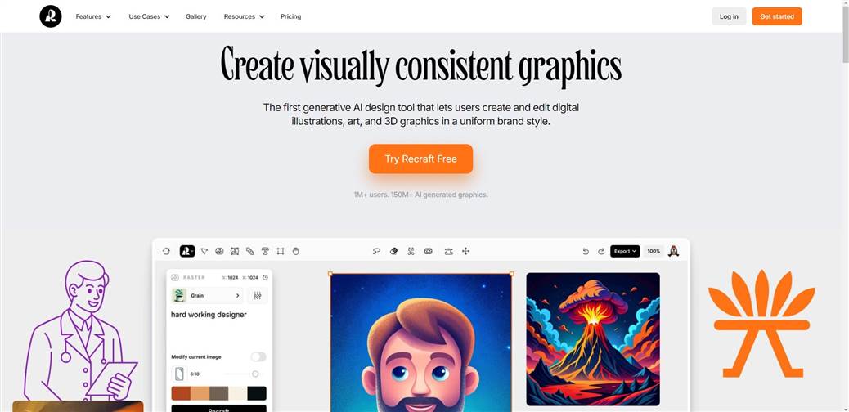Select the hand pan tool
The width and height of the screenshot is (849, 412).
(x=295, y=251)
